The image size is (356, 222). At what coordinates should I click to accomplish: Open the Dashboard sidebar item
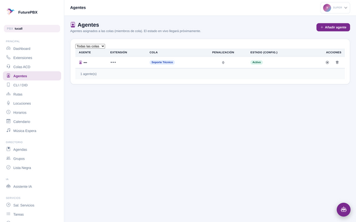(x=32, y=49)
